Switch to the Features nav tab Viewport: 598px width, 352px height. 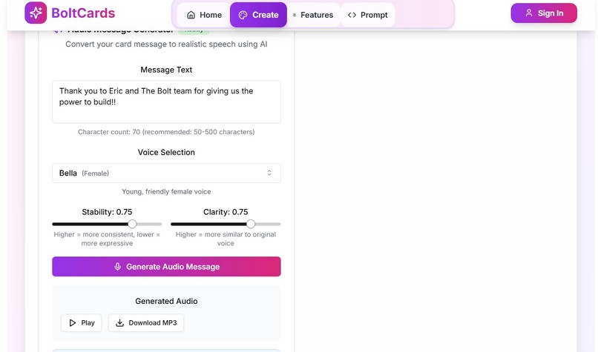[313, 15]
